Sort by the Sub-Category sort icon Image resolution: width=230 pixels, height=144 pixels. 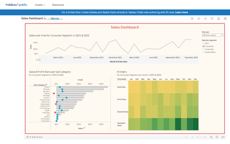46,85
